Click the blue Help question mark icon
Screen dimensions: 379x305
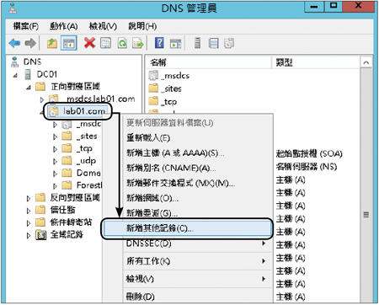coord(159,43)
